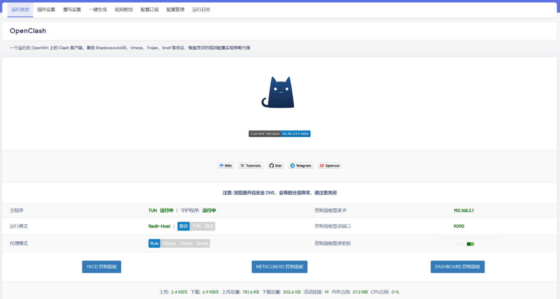Open the Tutorials badge link
The width and height of the screenshot is (560, 299).
tap(251, 166)
